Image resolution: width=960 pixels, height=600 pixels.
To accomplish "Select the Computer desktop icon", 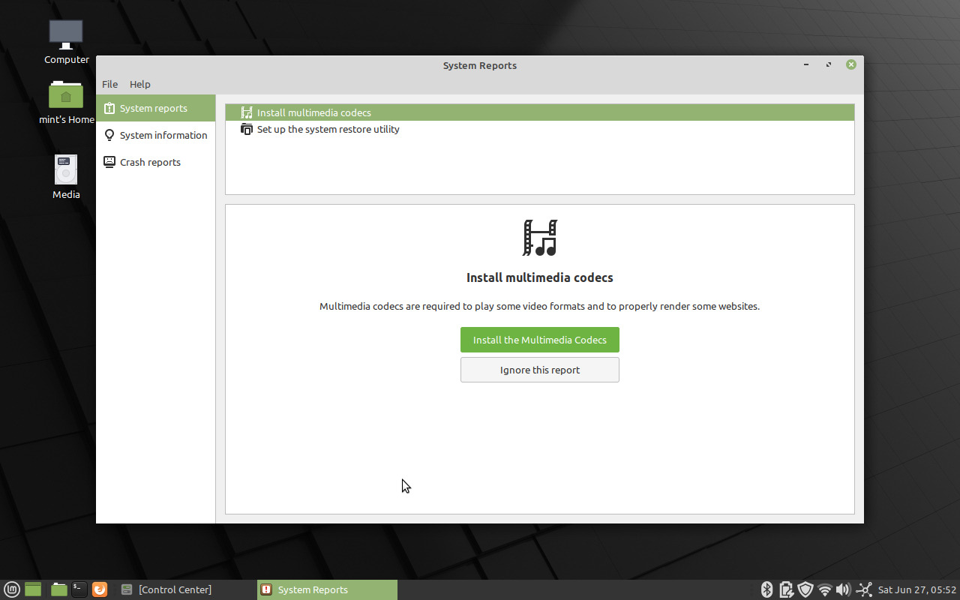I will point(66,42).
